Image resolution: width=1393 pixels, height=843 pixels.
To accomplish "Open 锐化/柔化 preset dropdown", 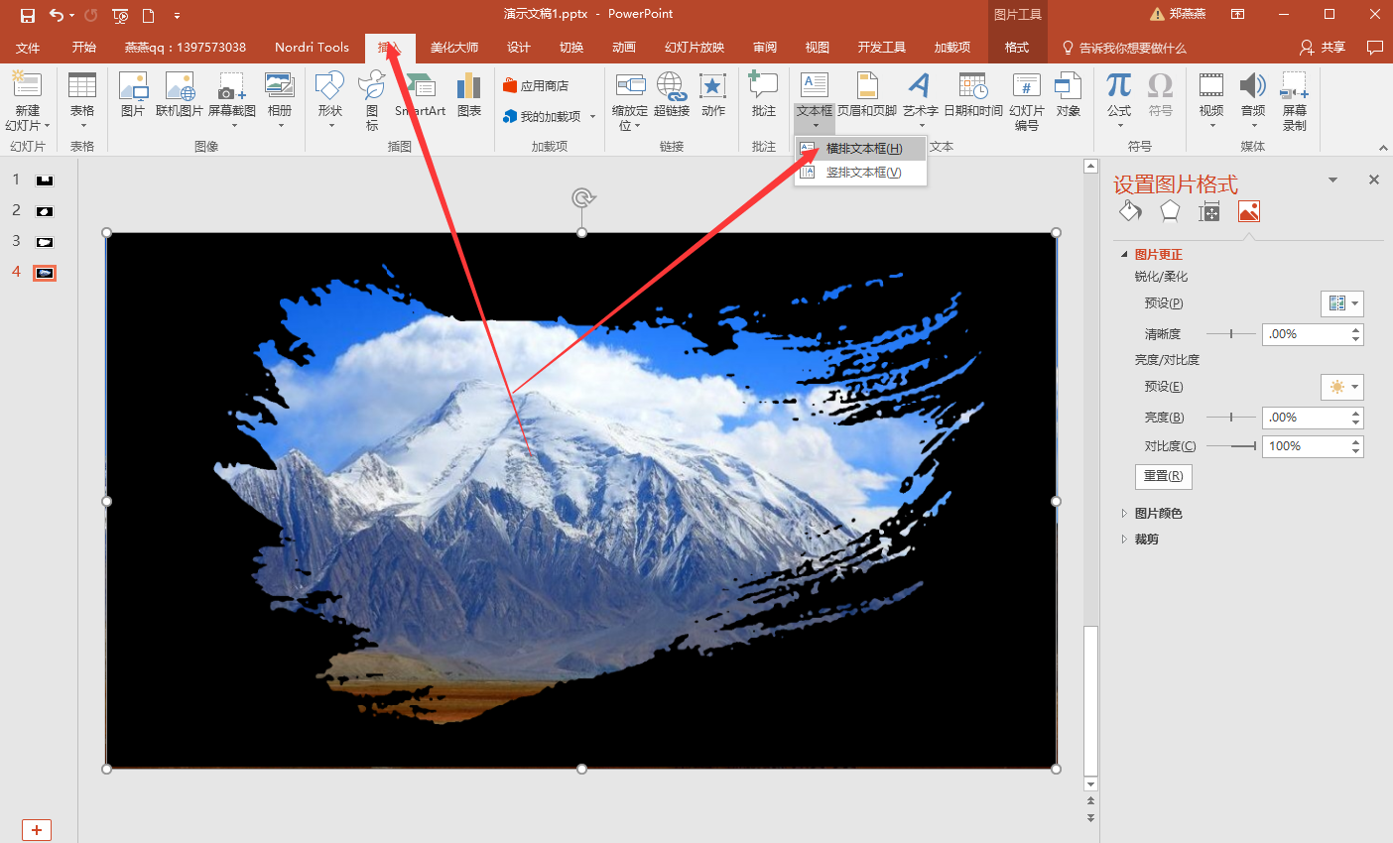I will [x=1341, y=303].
